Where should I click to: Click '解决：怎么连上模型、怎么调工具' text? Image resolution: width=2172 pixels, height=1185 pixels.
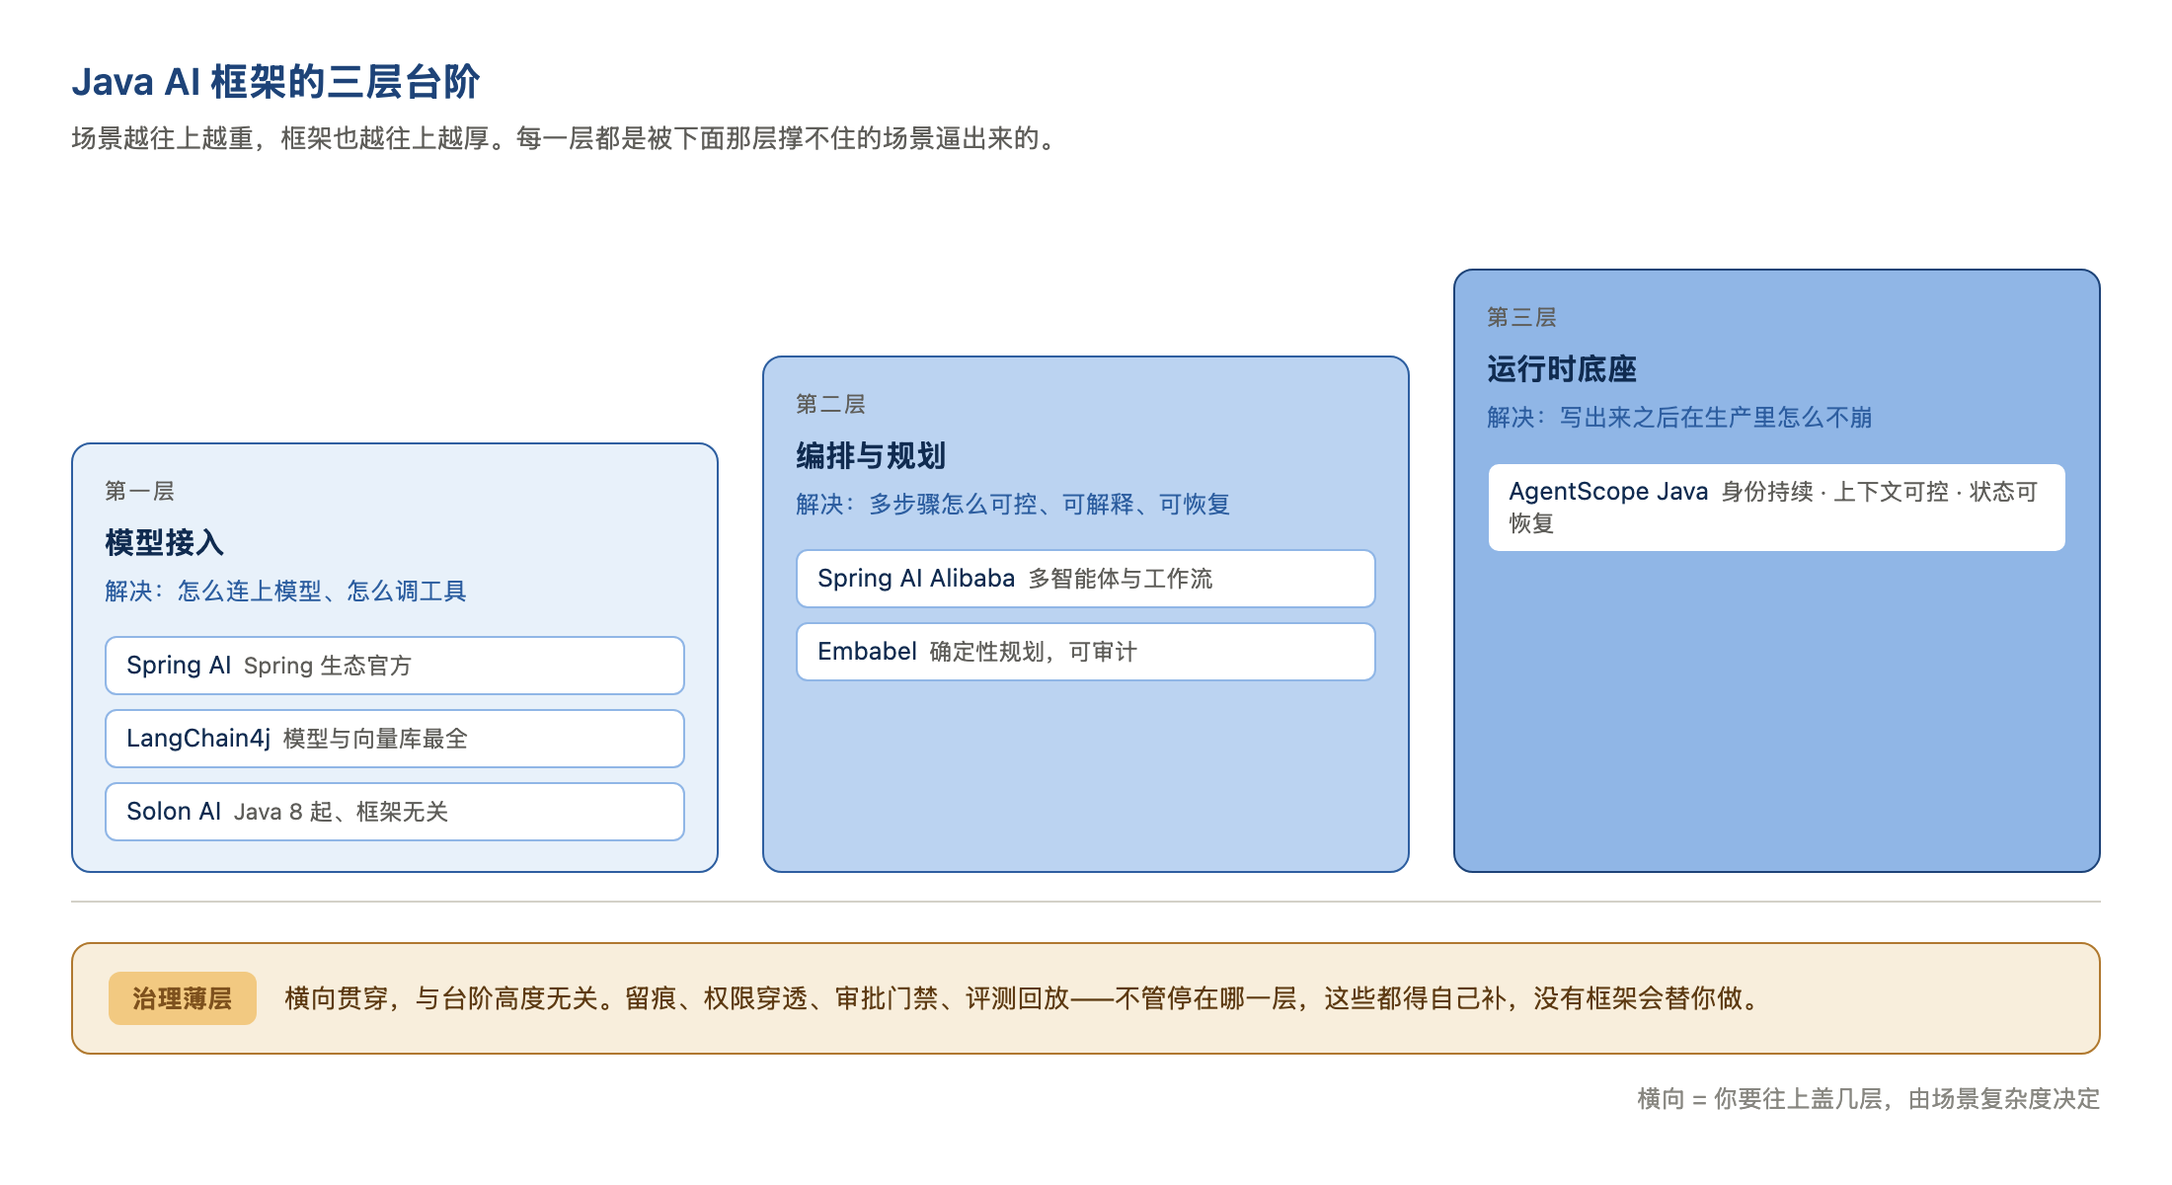(285, 591)
